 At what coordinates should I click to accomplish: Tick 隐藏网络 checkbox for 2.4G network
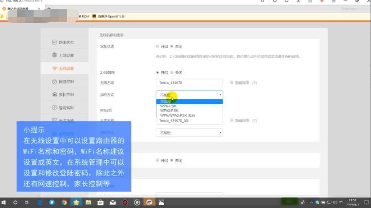pos(232,82)
